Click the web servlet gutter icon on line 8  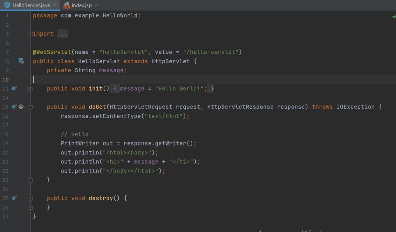[x=21, y=61]
